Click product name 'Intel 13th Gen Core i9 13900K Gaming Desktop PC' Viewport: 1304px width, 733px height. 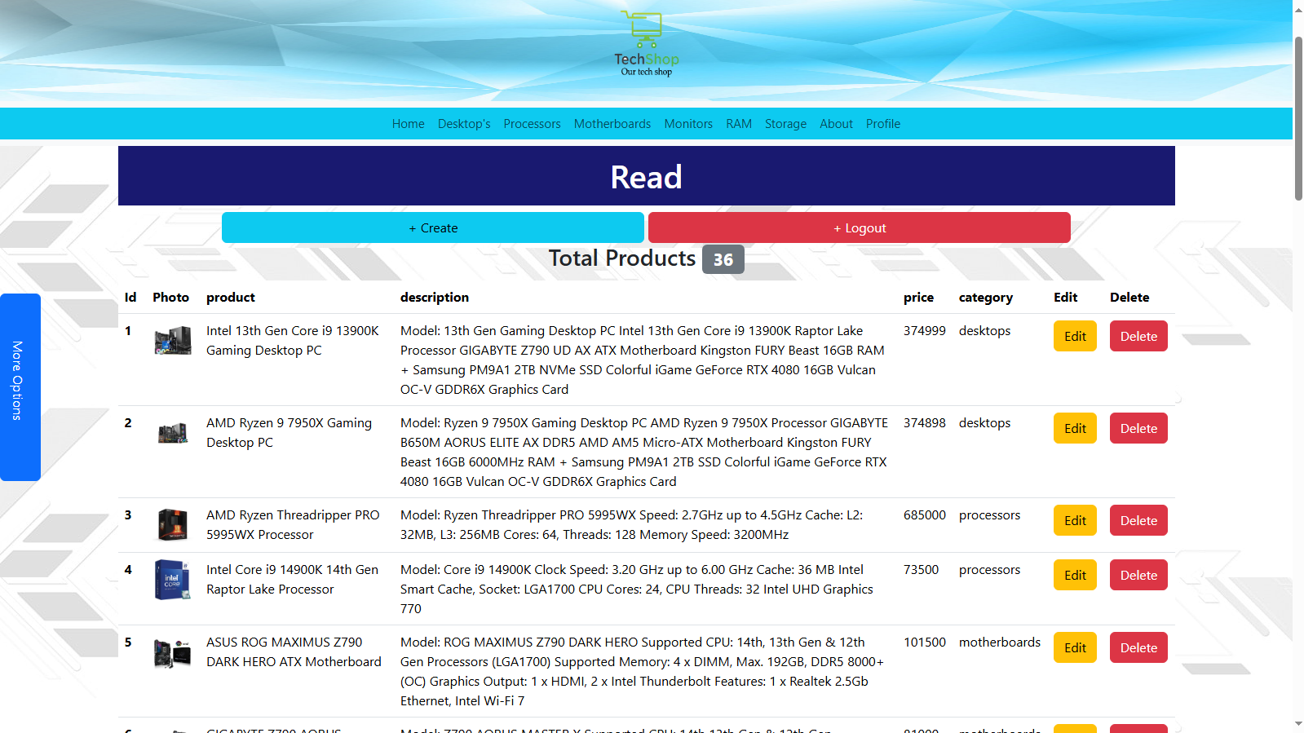pyautogui.click(x=293, y=340)
